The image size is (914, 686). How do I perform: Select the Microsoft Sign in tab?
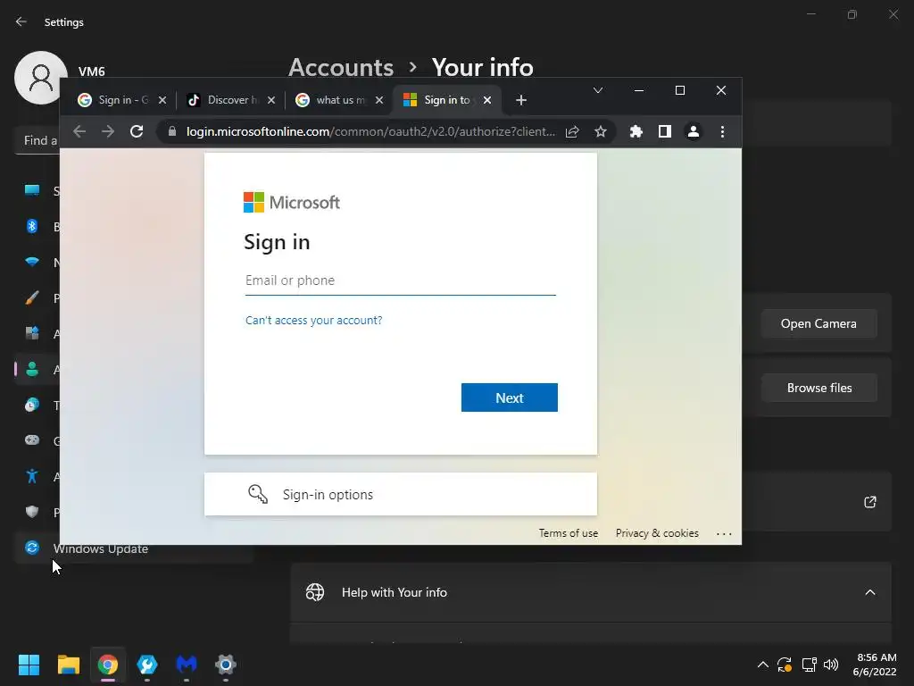coord(447,100)
